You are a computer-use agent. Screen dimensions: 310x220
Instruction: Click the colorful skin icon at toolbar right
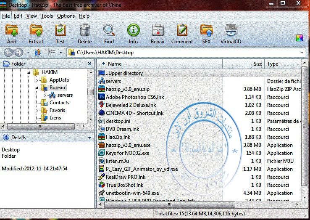(299, 38)
